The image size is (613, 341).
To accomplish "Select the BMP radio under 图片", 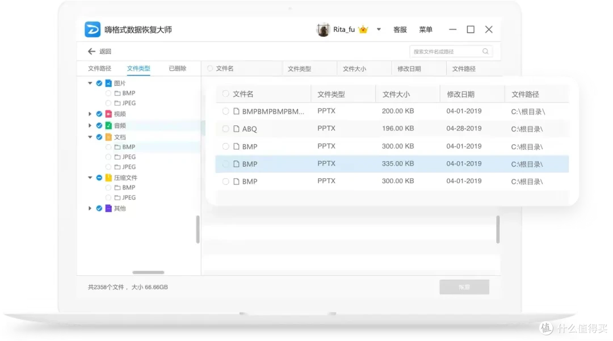I will 108,94.
